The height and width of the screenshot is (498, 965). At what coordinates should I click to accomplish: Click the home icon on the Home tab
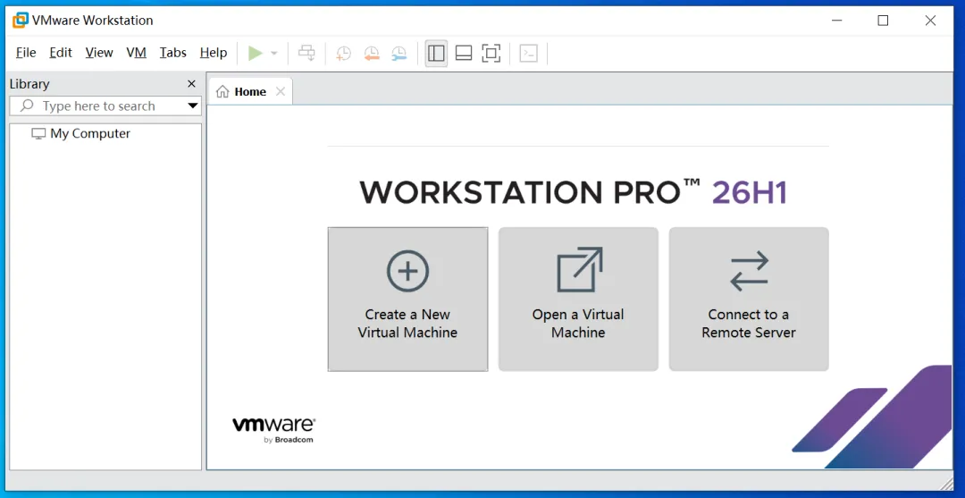click(x=222, y=92)
